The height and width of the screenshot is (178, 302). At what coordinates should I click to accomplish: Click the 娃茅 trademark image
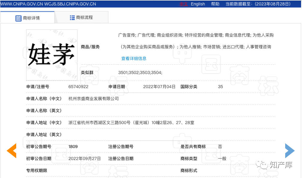point(52,55)
